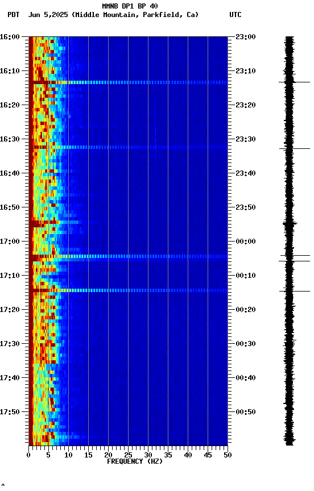The height and width of the screenshot is (491, 314).
Task: Click the 17:30 PDT time label
Action: coord(10,344)
